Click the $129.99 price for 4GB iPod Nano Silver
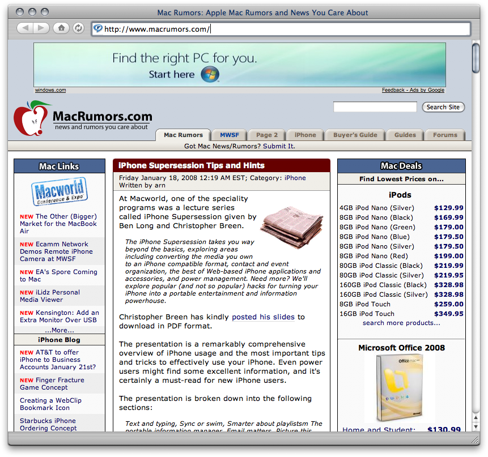This screenshot has width=488, height=457. (448, 208)
